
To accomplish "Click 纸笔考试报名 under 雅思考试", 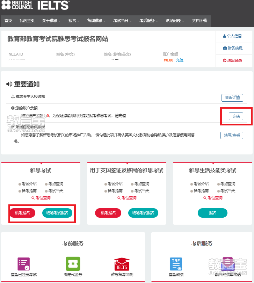I will click(57, 213).
